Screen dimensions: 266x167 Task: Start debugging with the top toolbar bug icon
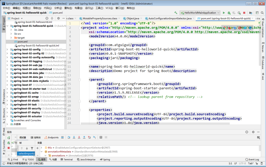click(229, 13)
